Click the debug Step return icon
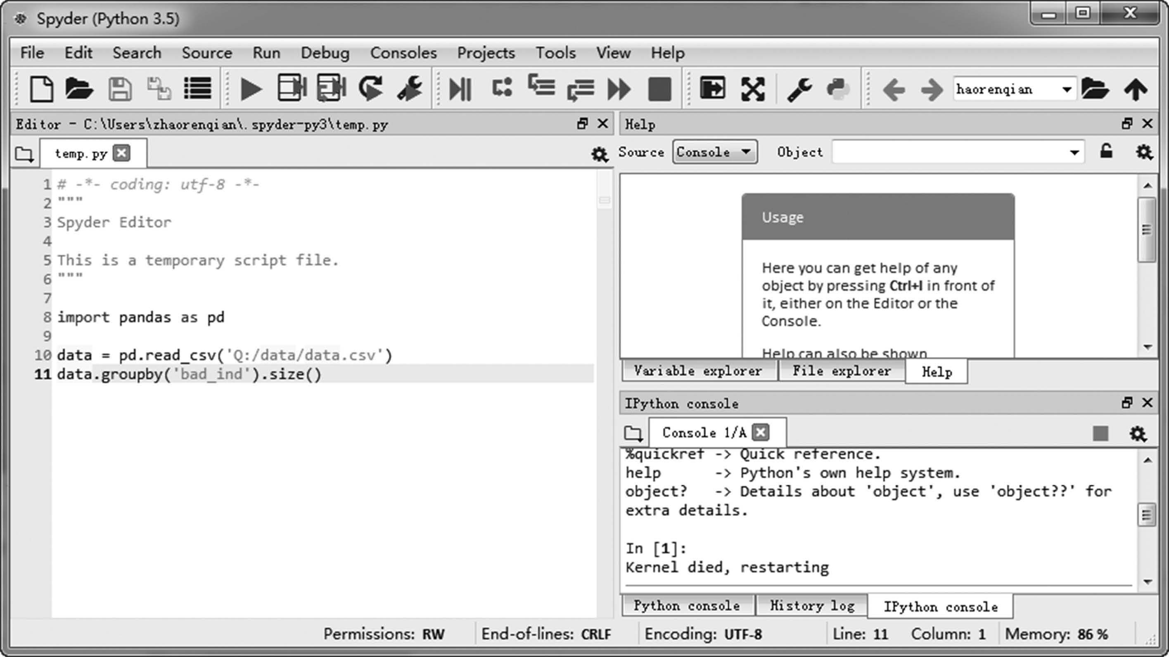 tap(581, 89)
